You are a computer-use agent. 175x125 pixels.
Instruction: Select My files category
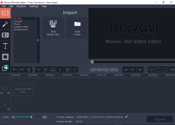pos(18,19)
